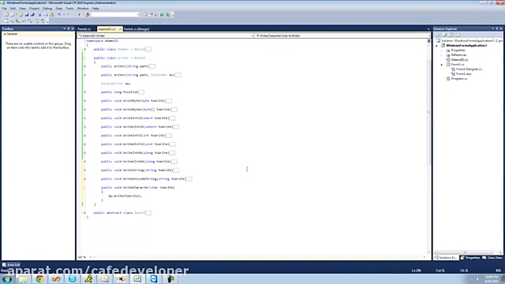Screen dimensions: 505x284
Task: Select Form1.Designer.cs in Solution Explorer
Action: [x=469, y=69]
